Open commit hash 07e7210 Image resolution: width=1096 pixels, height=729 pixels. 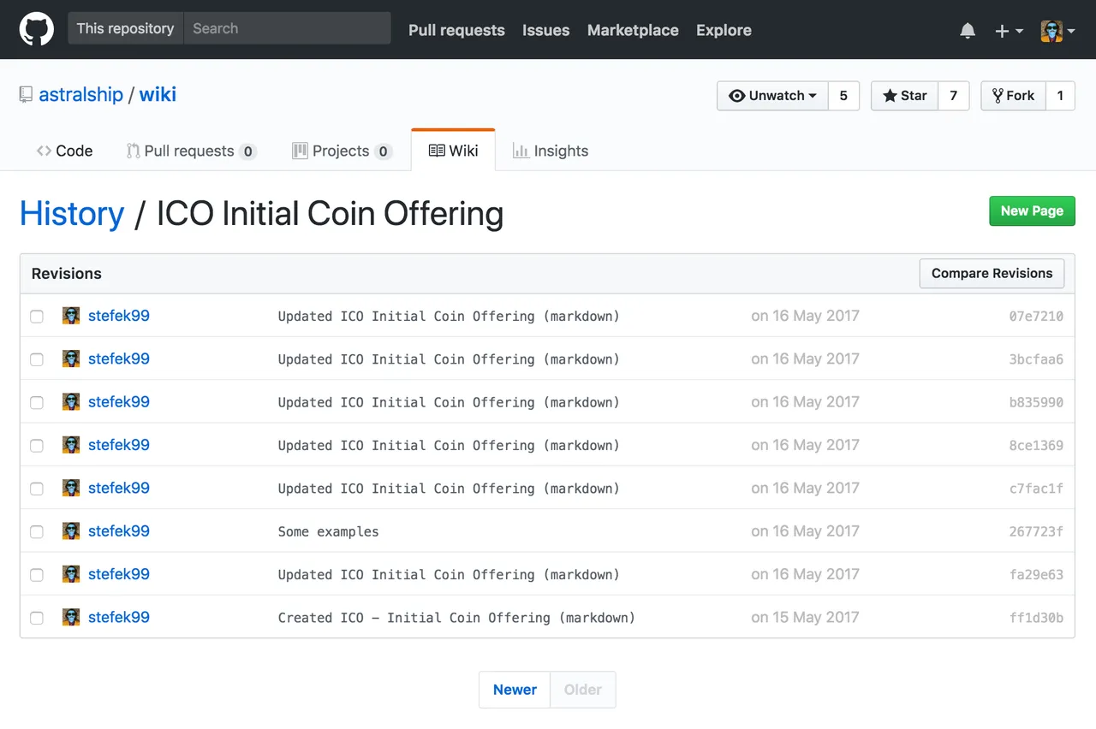pos(1036,317)
